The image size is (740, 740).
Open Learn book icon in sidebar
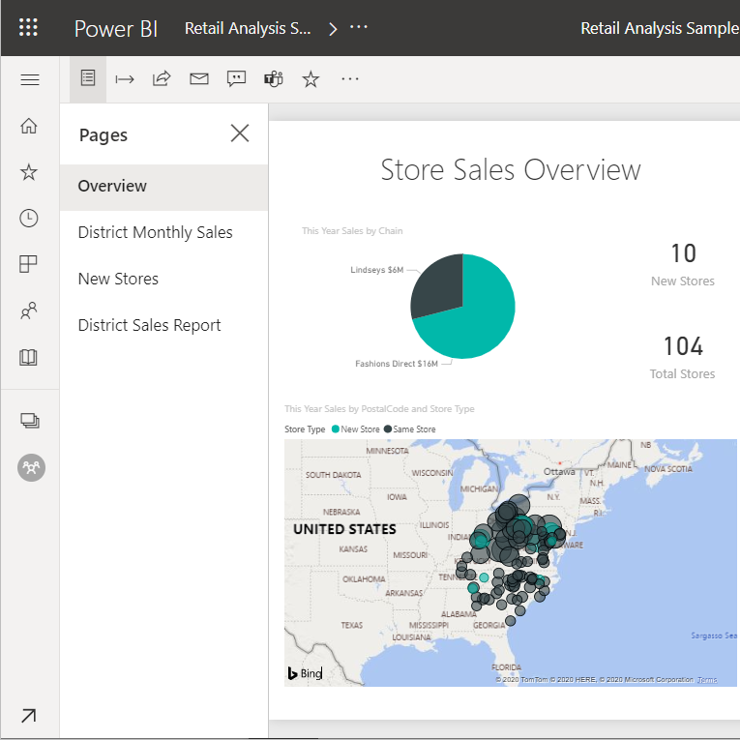[x=28, y=357]
